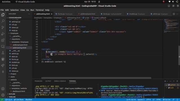Click Blackbox in status bar
This screenshot has width=180, height=101.
29,100
